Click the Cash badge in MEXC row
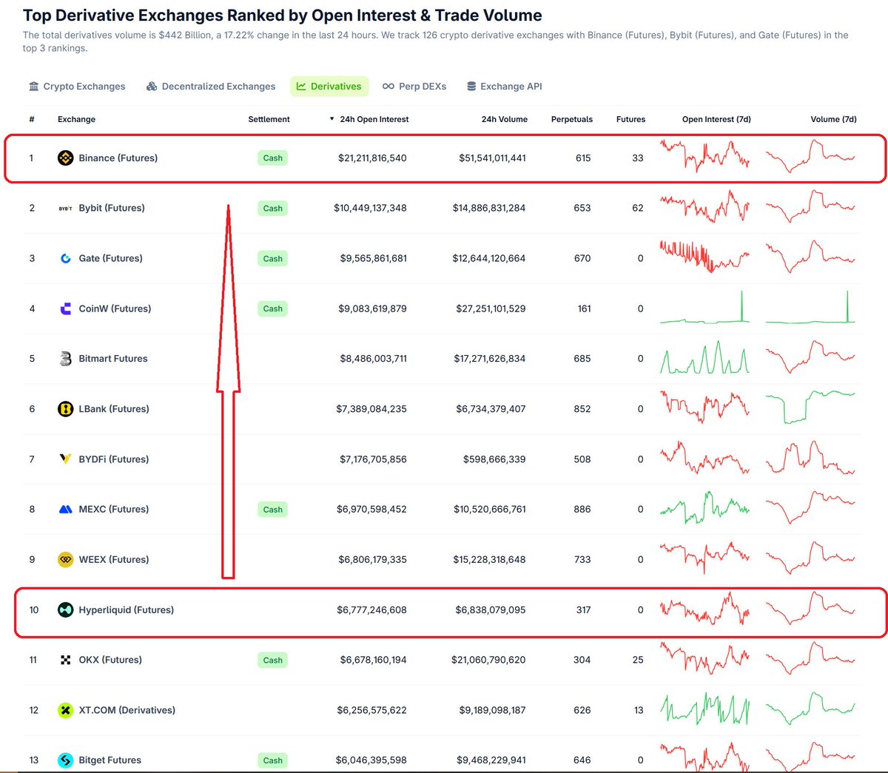Screen dimensions: 888x773 272,510
